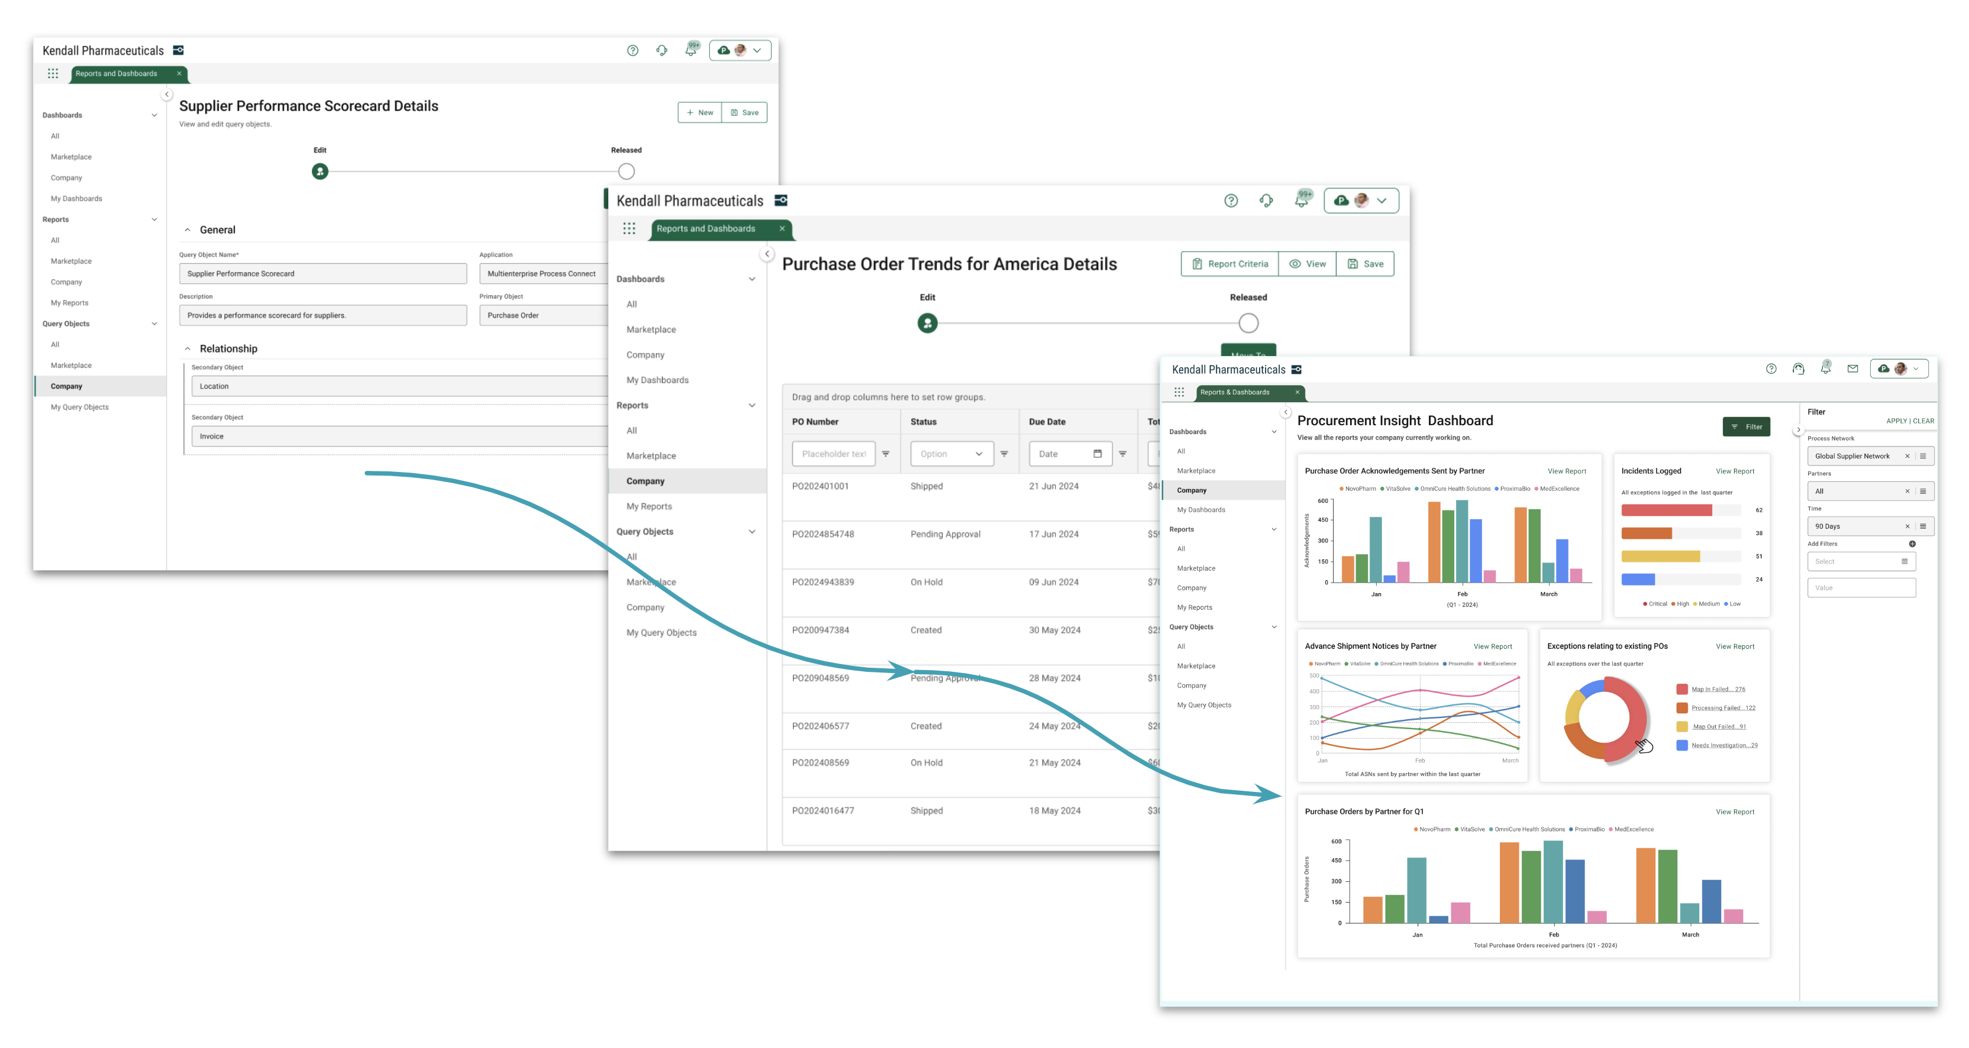
Task: Open help icon in Supplier Performance Scorecard window
Action: tap(632, 50)
